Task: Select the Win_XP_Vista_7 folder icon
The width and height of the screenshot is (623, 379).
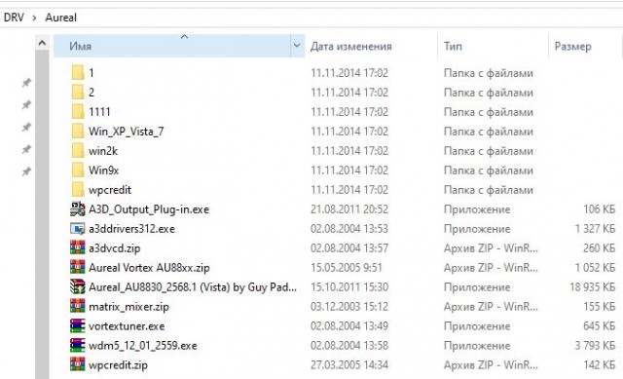Action: 78,132
